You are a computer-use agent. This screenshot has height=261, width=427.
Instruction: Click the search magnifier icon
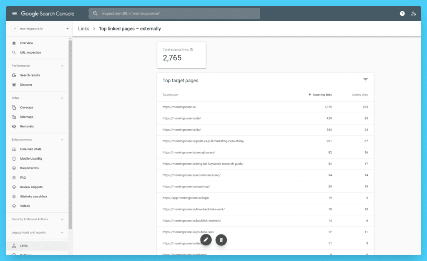(95, 13)
